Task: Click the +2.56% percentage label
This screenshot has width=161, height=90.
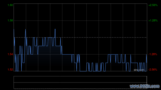Action: pos(153,5)
